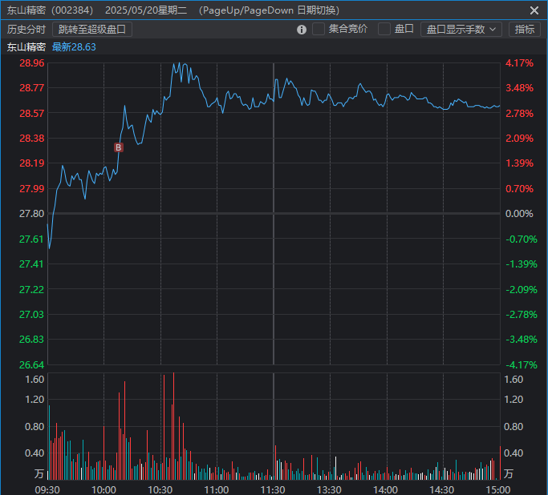Select the 历史分时 tab label
Viewport: 548px width, 495px height.
pyautogui.click(x=26, y=30)
